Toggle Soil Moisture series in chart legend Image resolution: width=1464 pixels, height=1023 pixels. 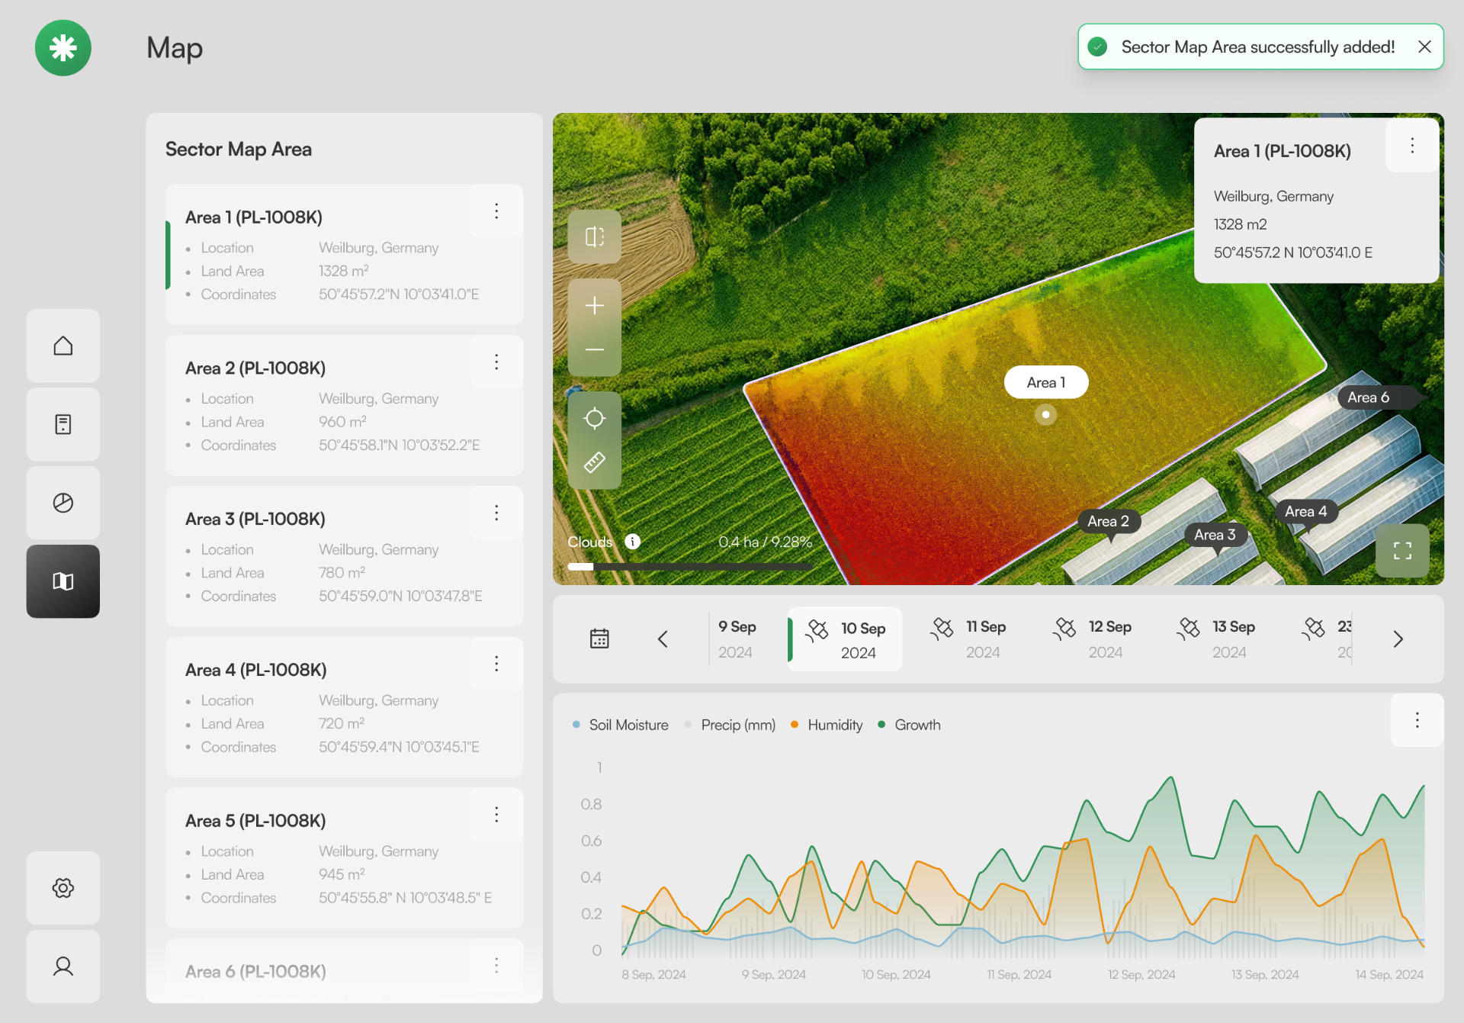(x=621, y=725)
